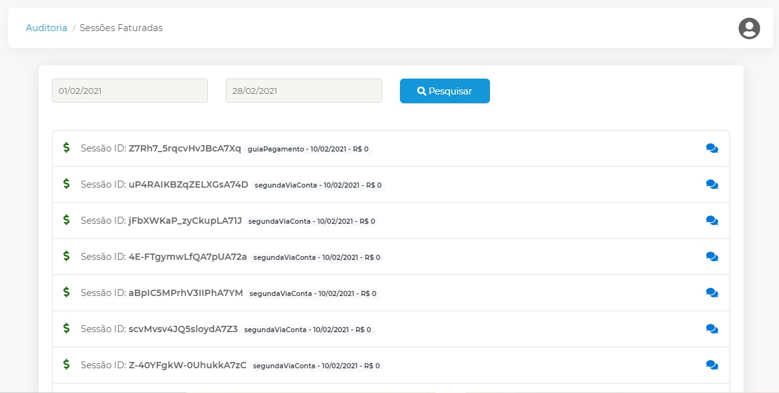This screenshot has height=393, width=779.
Task: Click segundaViaConta badge of session scvMvsv4JQ5sloydA7Z3
Action: pyautogui.click(x=308, y=330)
